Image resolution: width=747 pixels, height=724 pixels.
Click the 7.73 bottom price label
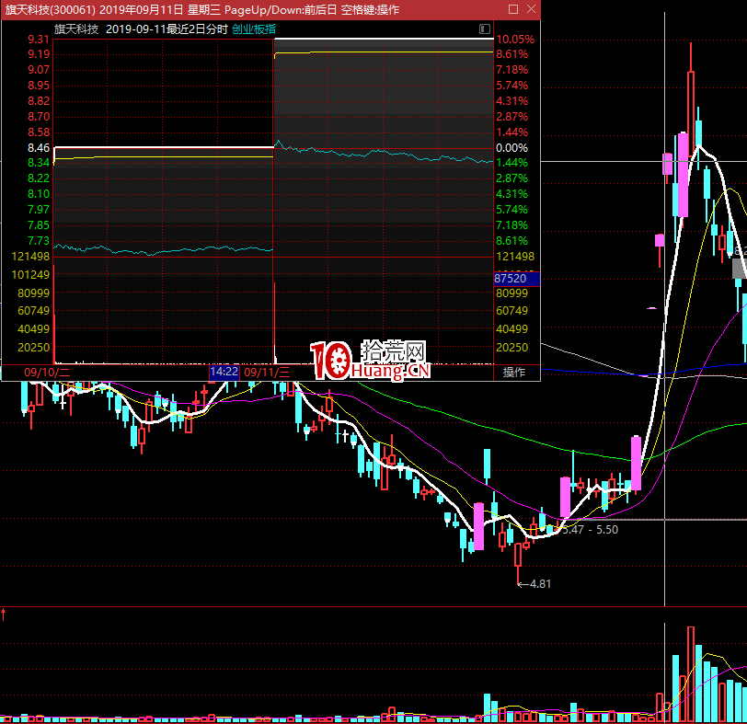(x=39, y=241)
